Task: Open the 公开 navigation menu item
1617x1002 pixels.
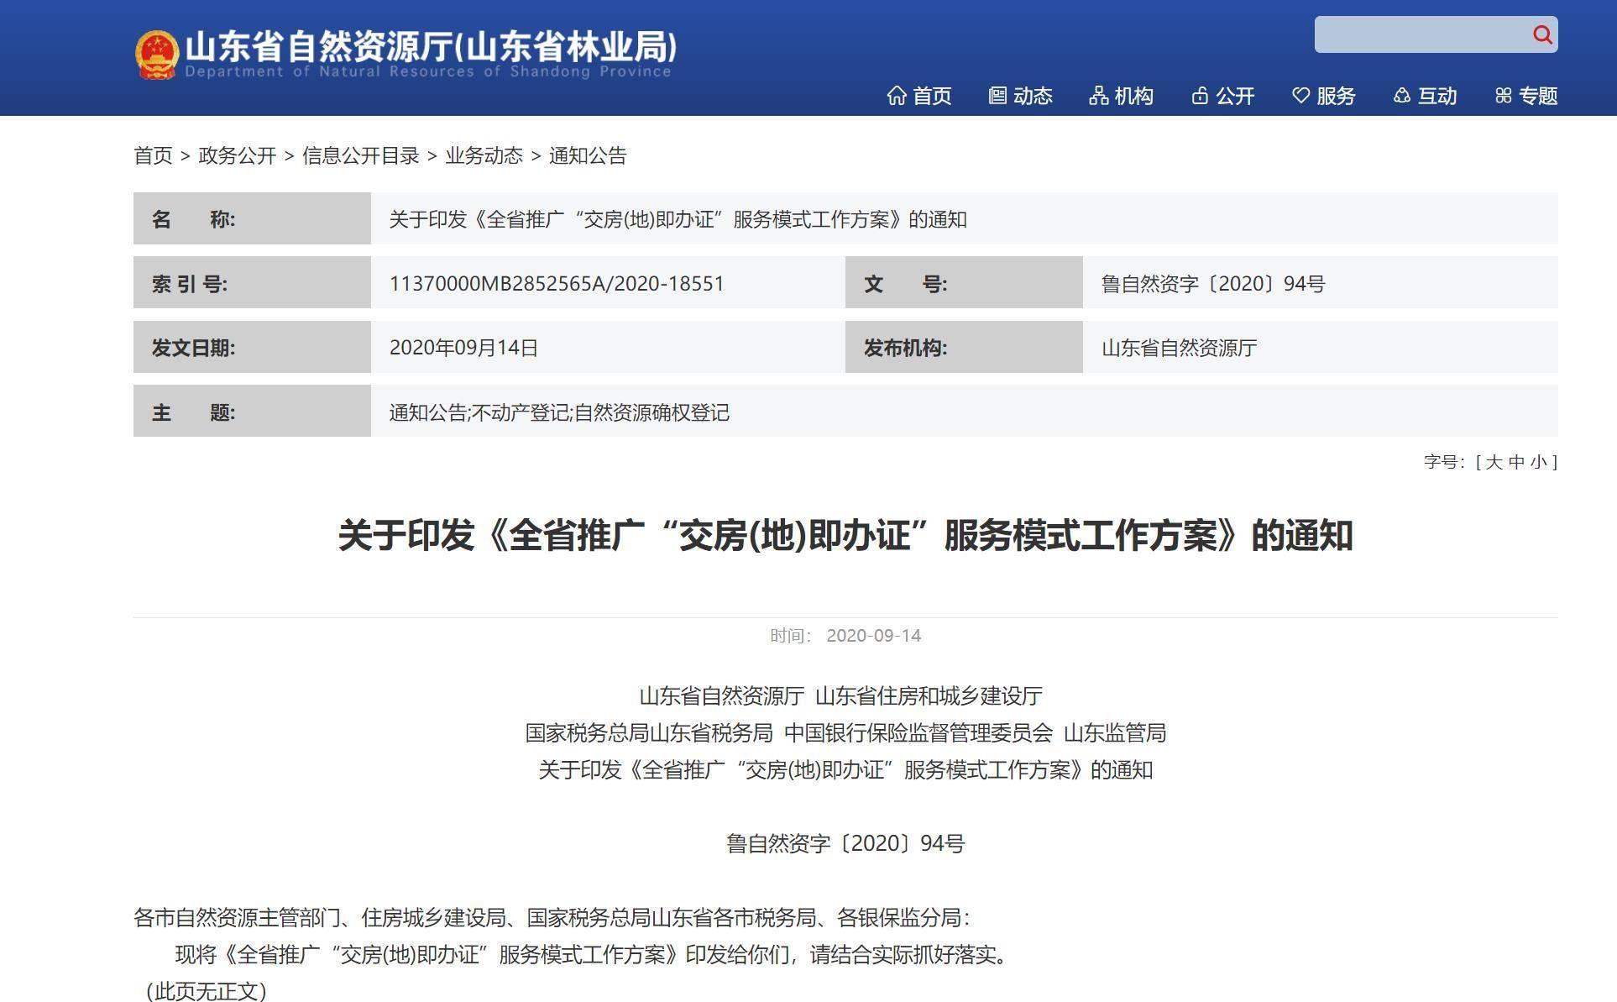Action: pos(1223,96)
